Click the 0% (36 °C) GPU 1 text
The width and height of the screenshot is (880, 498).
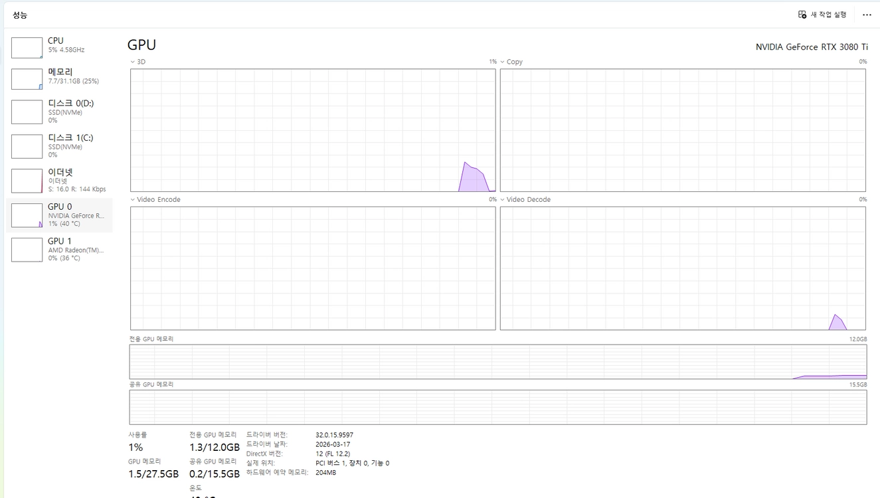[x=64, y=258]
